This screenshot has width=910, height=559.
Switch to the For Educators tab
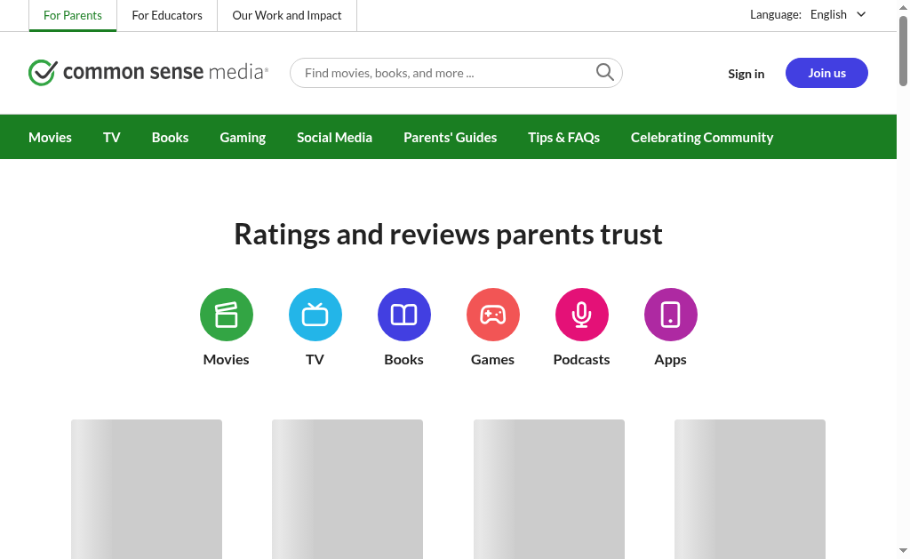point(167,16)
